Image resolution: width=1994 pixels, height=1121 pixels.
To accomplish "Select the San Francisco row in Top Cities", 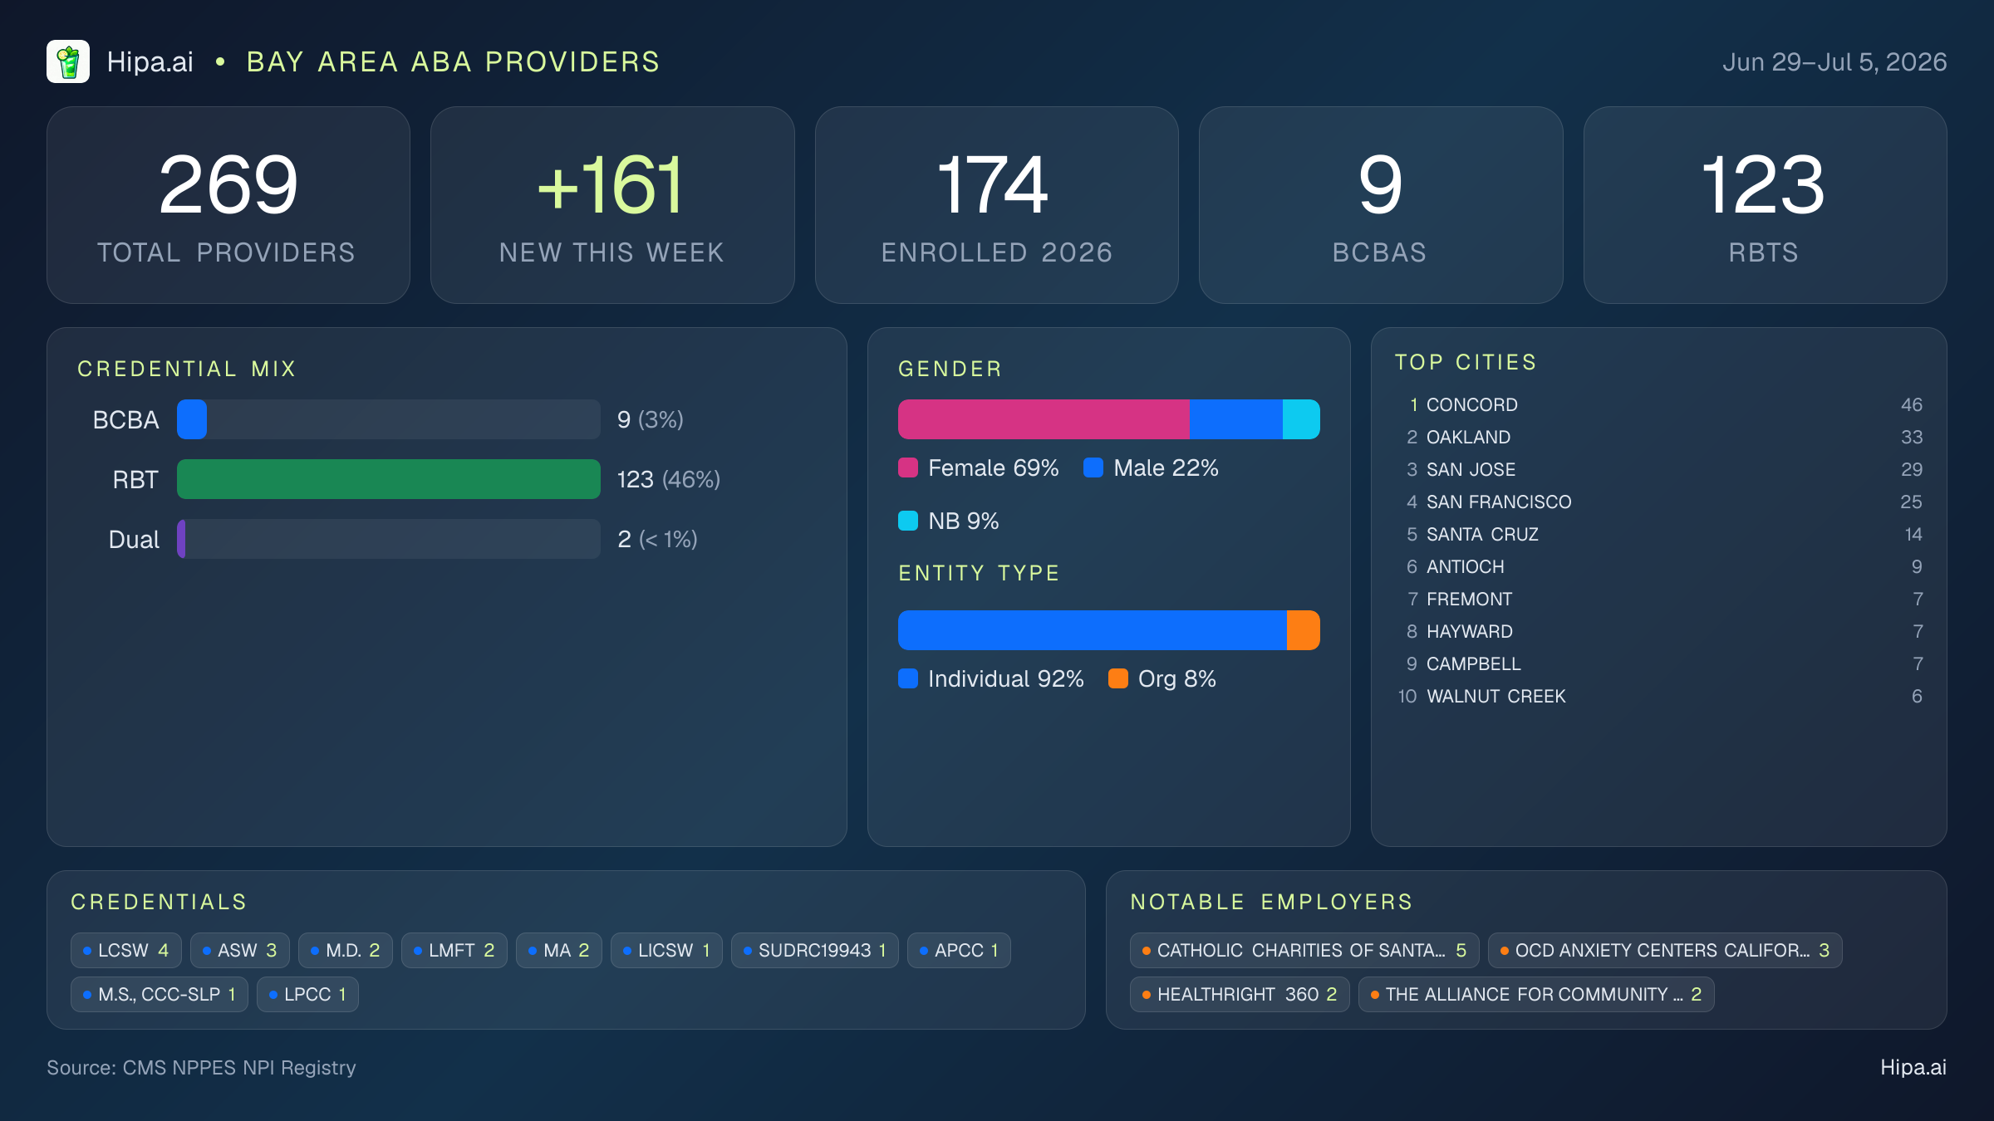I will pos(1659,502).
